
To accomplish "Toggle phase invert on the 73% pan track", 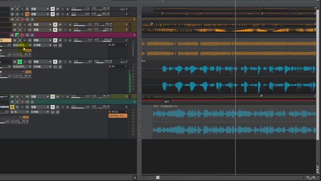I will tap(60, 67).
